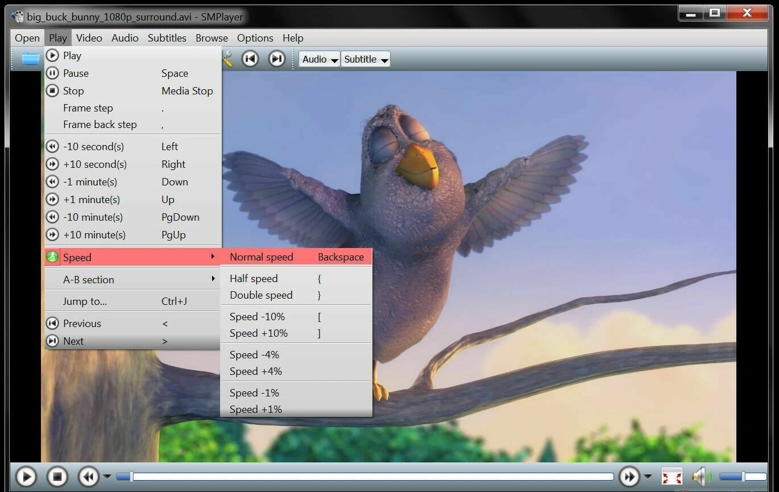Screen dimensions: 779x492
Task: Click the +1 minute(s) forward icon
Action: coord(52,199)
